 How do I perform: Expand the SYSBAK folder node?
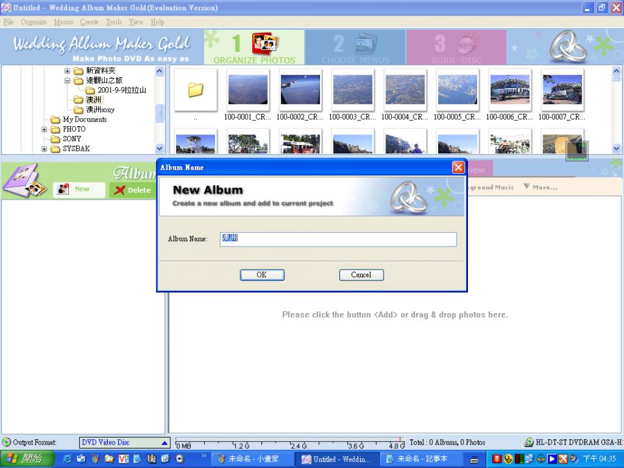[x=44, y=149]
